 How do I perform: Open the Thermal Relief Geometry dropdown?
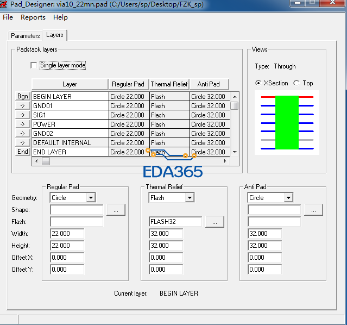click(190, 197)
